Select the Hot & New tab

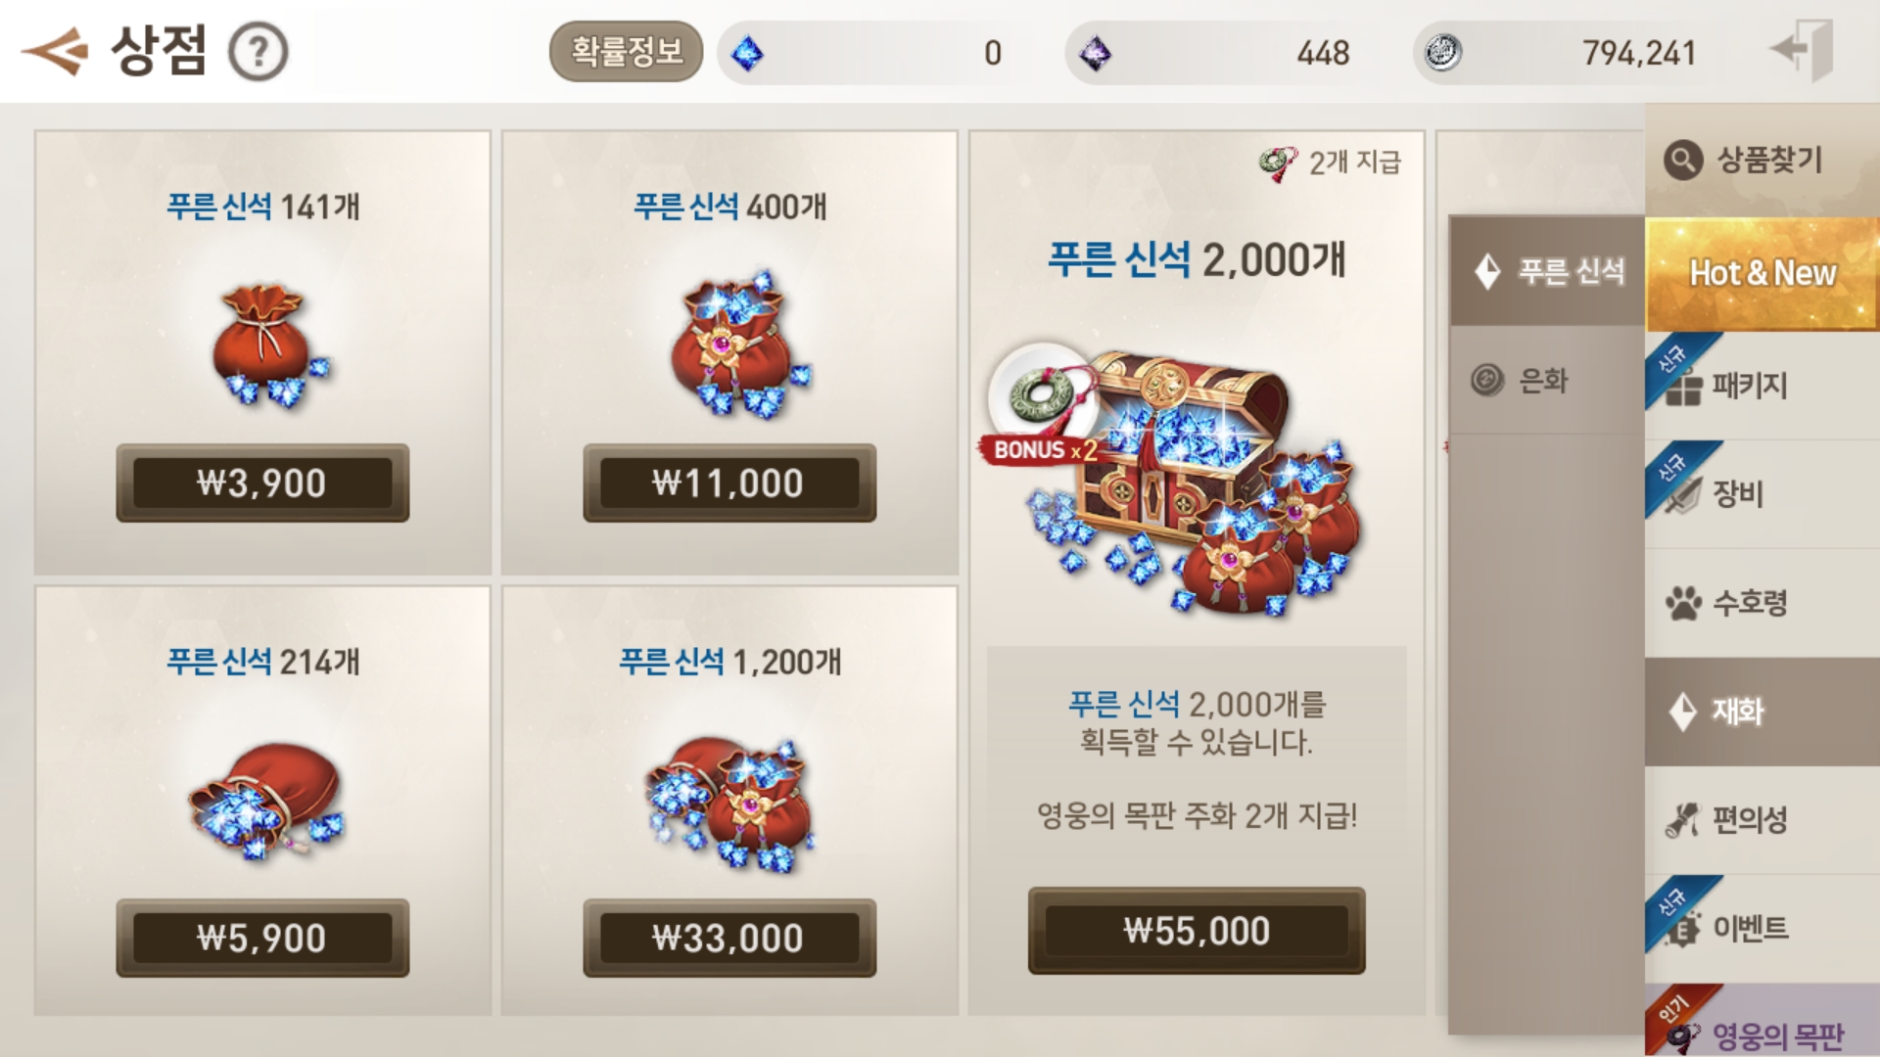[1762, 274]
